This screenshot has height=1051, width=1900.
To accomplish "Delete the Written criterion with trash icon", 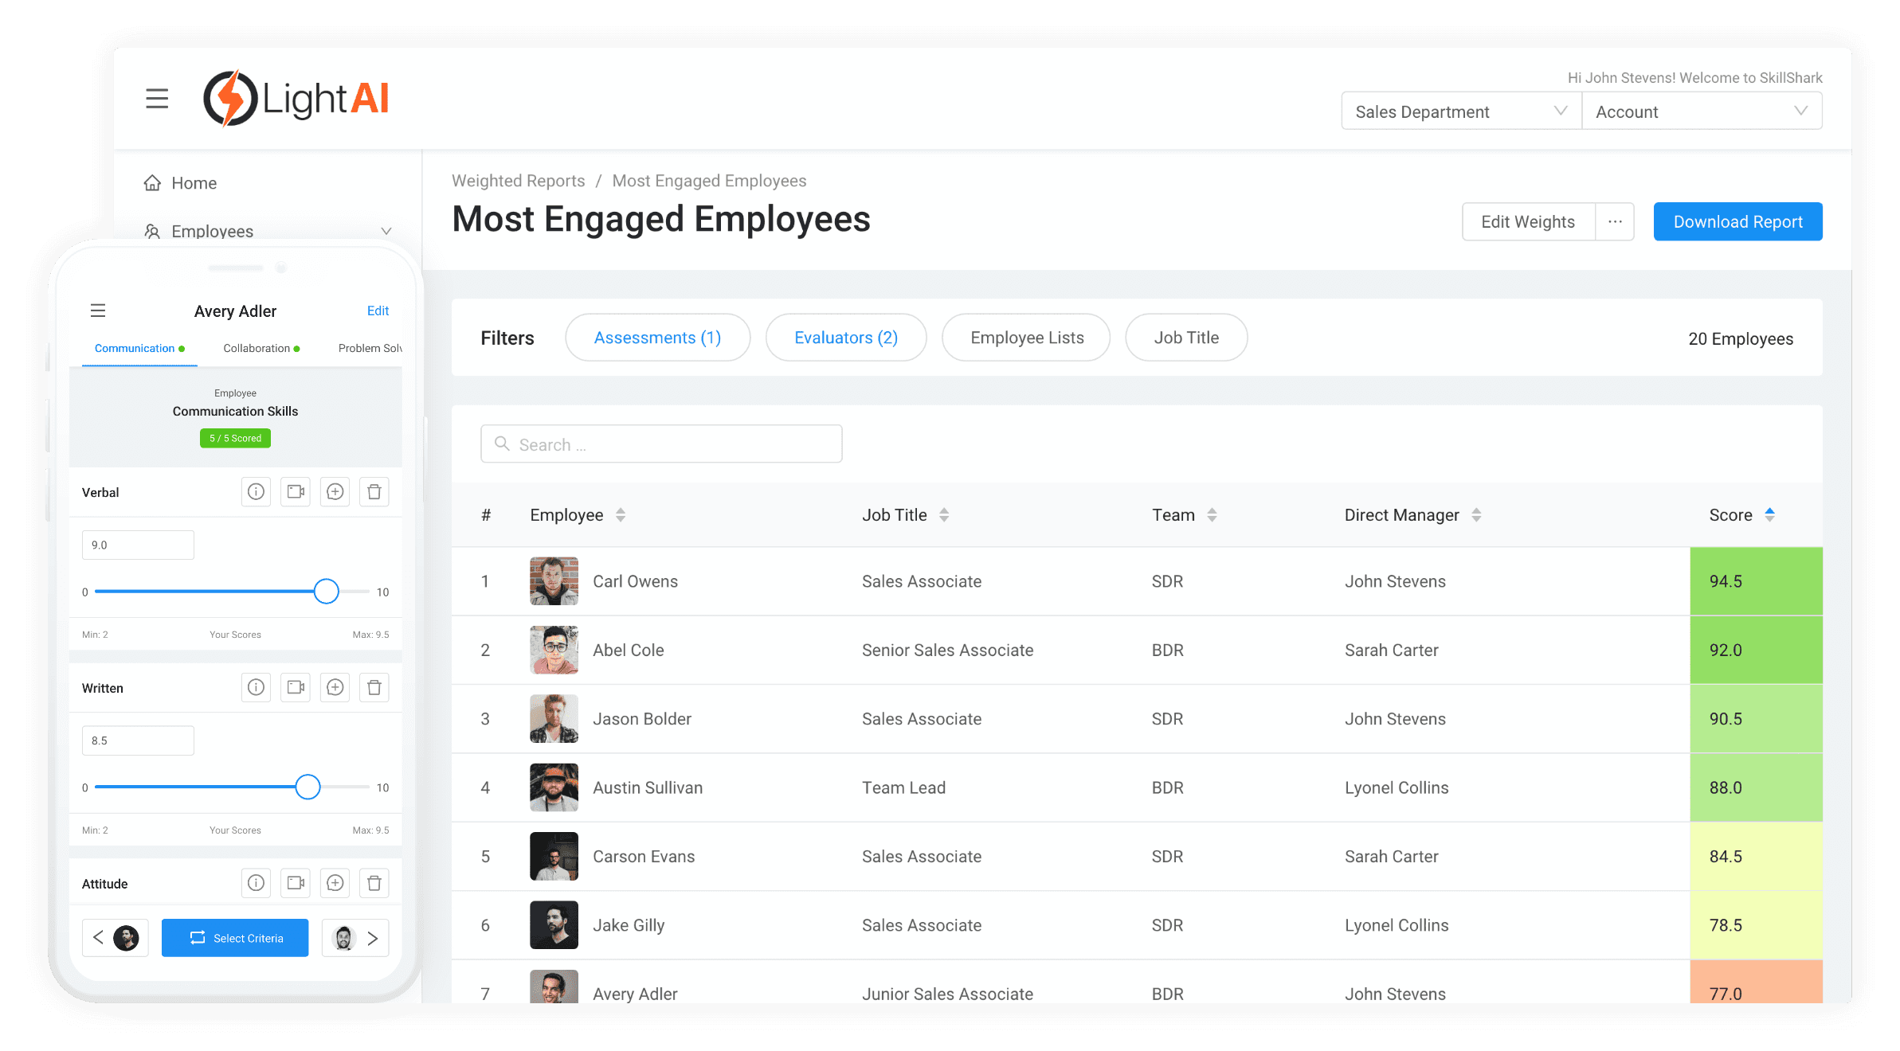I will coord(374,687).
